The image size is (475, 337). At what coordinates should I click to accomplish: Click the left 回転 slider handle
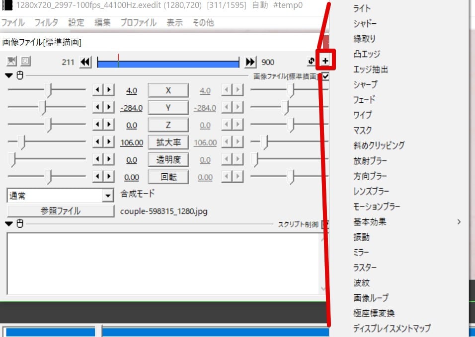(x=49, y=177)
